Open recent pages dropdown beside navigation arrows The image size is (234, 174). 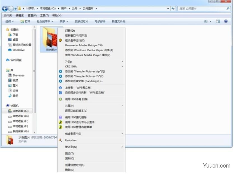pyautogui.click(x=15, y=9)
